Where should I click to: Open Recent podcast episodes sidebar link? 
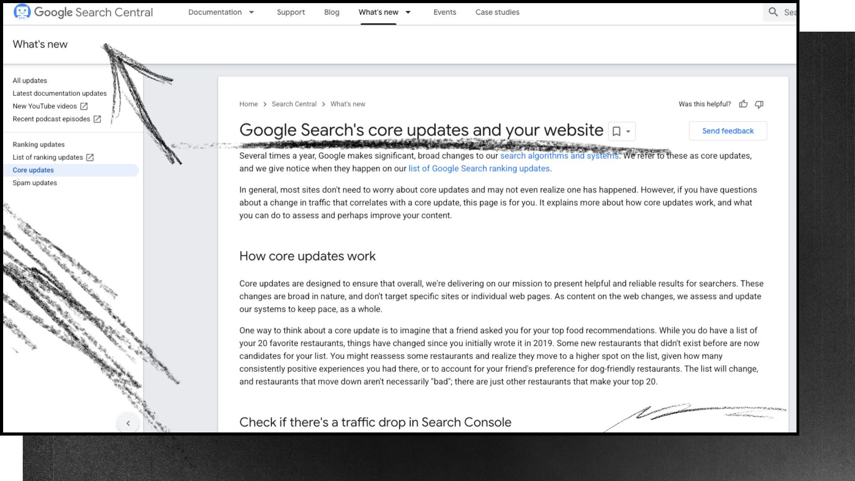click(x=51, y=119)
